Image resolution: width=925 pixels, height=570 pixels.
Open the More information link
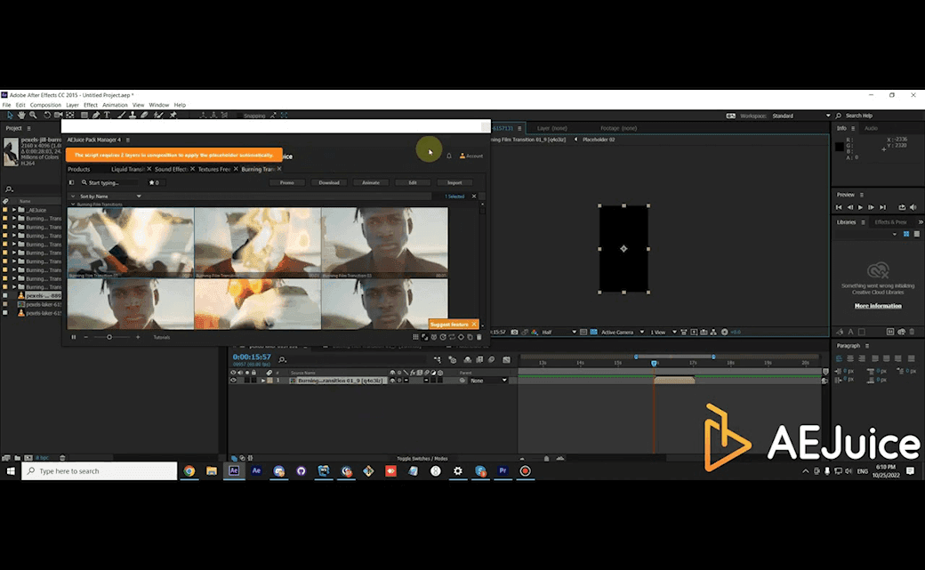click(x=878, y=306)
